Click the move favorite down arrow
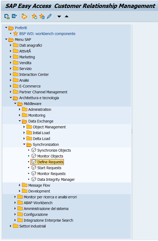Image resolution: width=158 pixels, height=241 pixels. coord(59,16)
